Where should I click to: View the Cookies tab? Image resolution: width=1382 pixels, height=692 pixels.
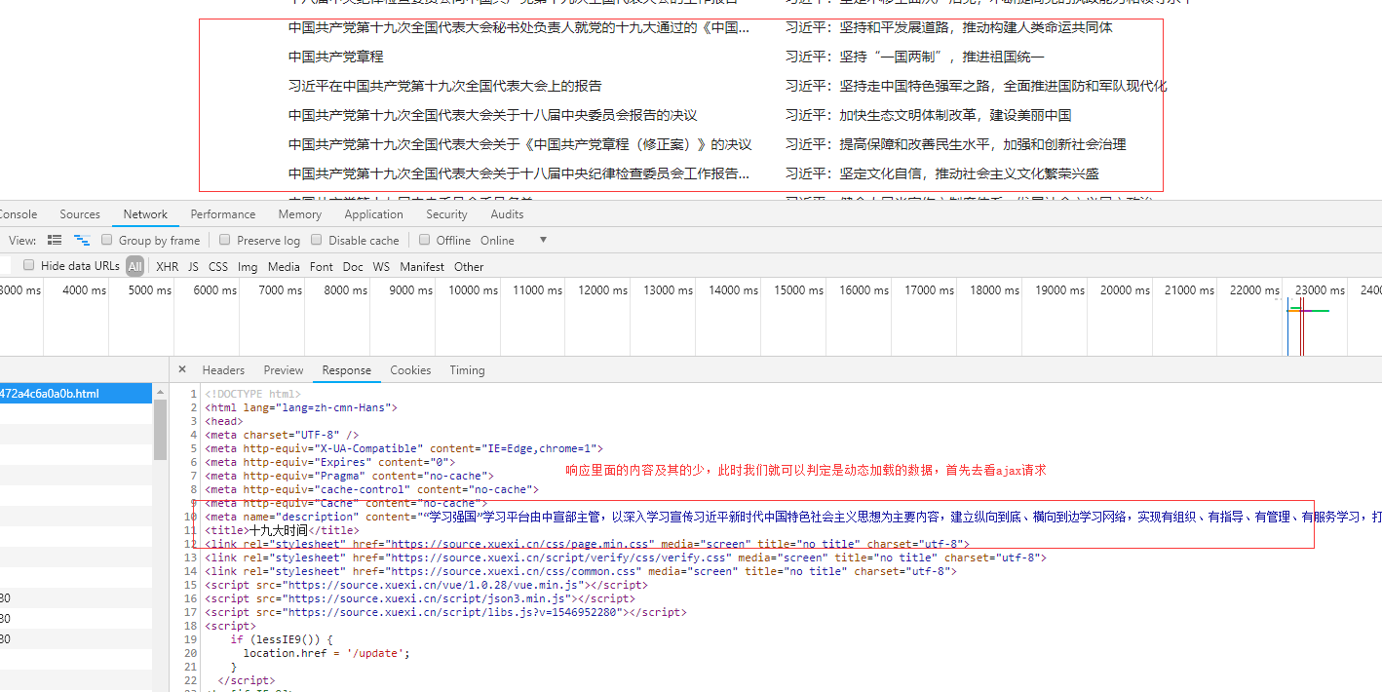tap(410, 370)
